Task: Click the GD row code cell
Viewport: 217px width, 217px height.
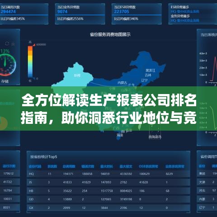Action: (31, 199)
